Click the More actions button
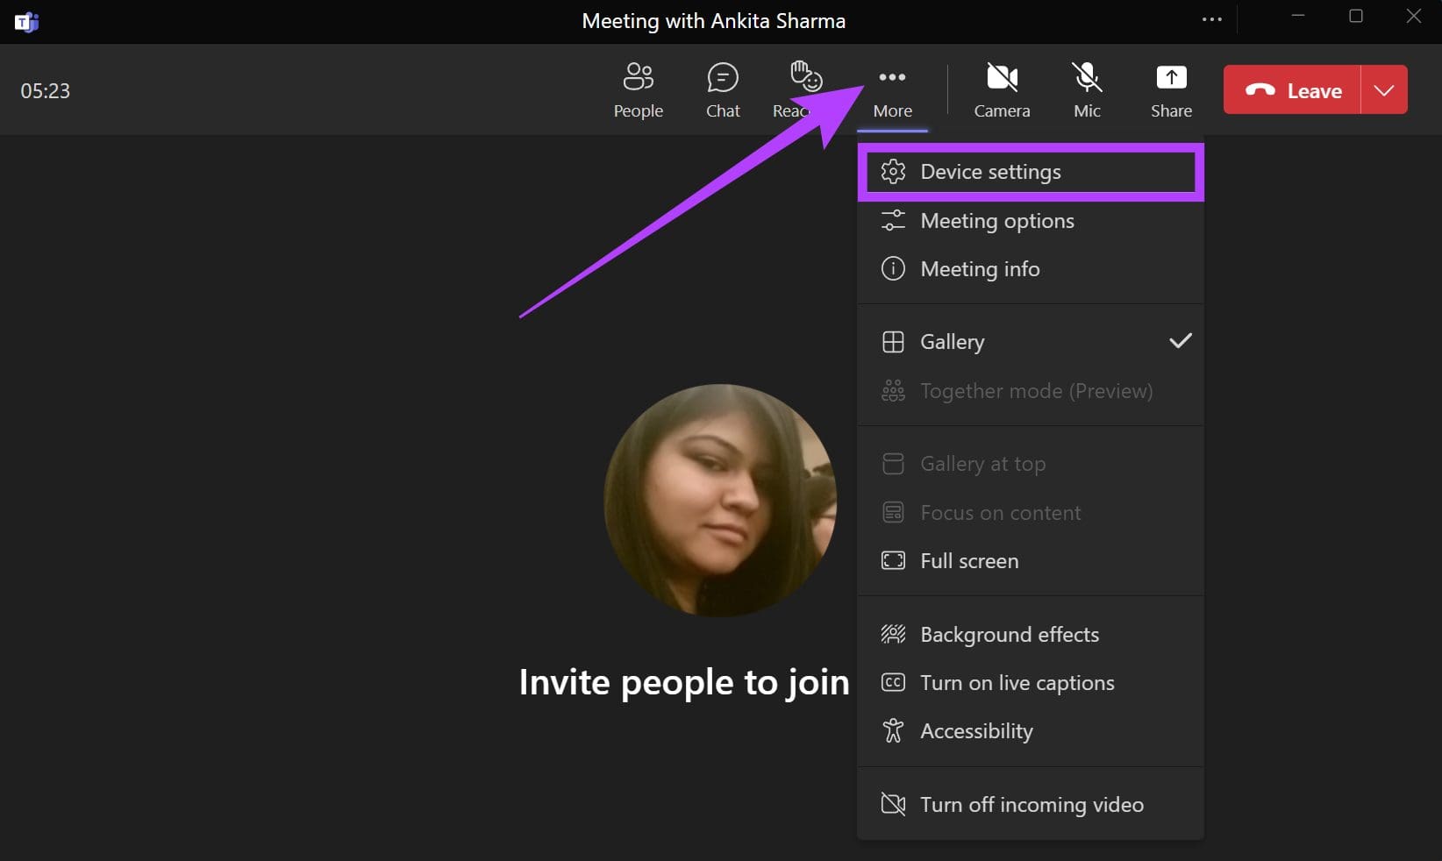The image size is (1442, 861). pos(892,90)
